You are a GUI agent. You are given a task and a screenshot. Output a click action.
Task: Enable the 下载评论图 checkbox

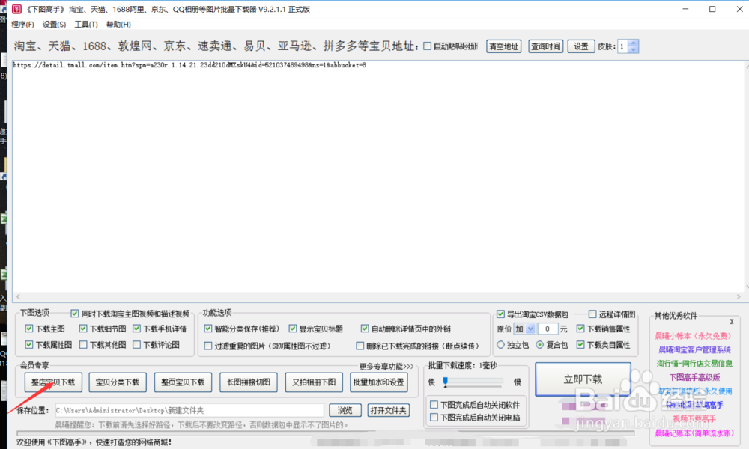[136, 344]
